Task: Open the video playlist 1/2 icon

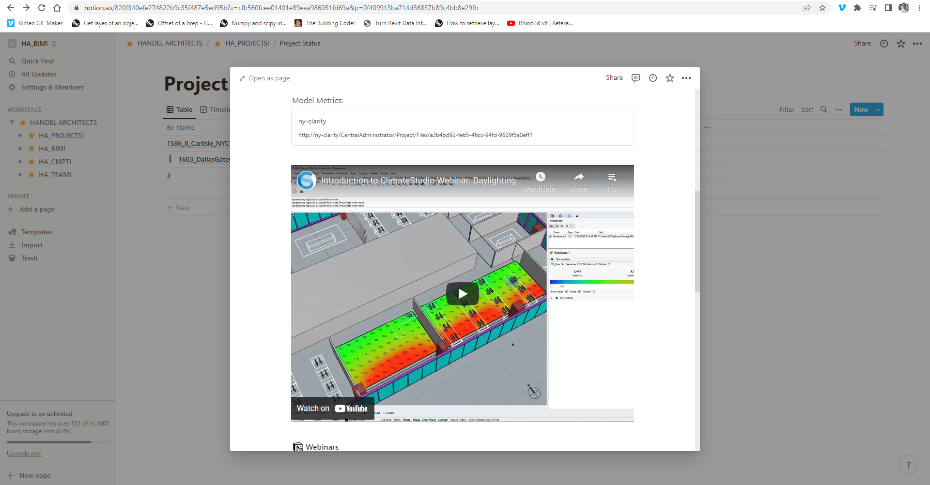Action: click(x=612, y=177)
